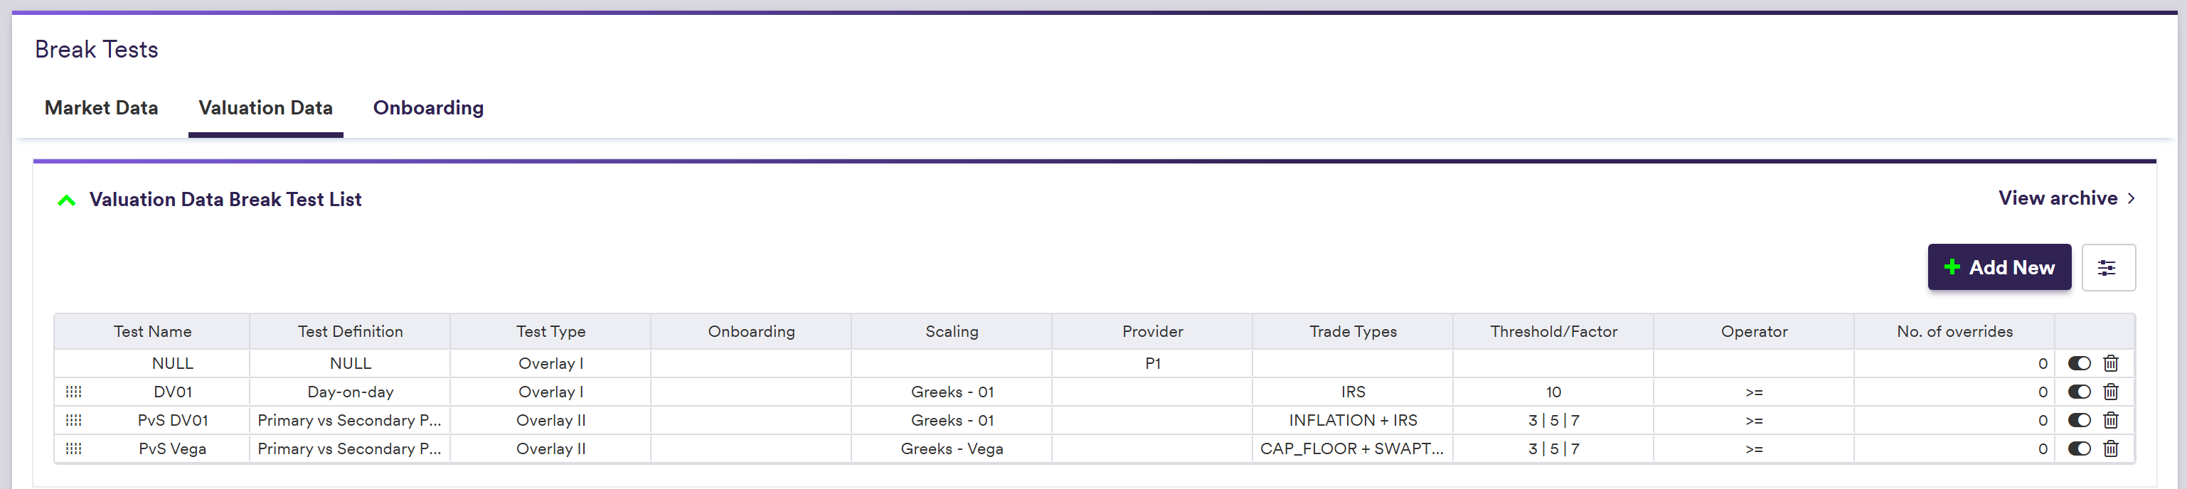Viewport: 2187px width, 489px height.
Task: Switch to the Market Data tab
Action: (x=101, y=108)
